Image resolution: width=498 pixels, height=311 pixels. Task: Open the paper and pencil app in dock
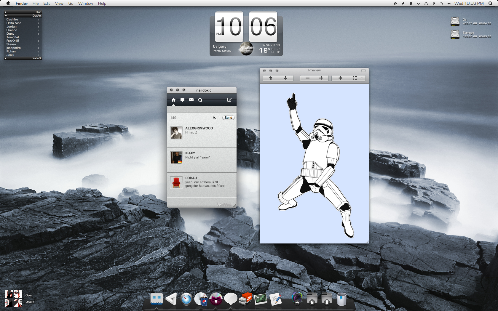[275, 299]
